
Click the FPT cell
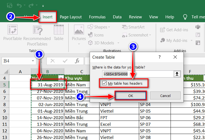119,118
